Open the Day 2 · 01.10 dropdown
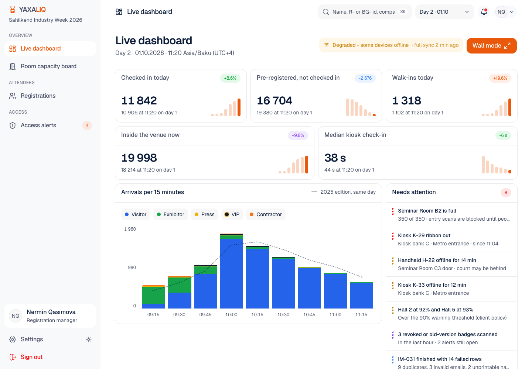This screenshot has width=532, height=369. 444,12
